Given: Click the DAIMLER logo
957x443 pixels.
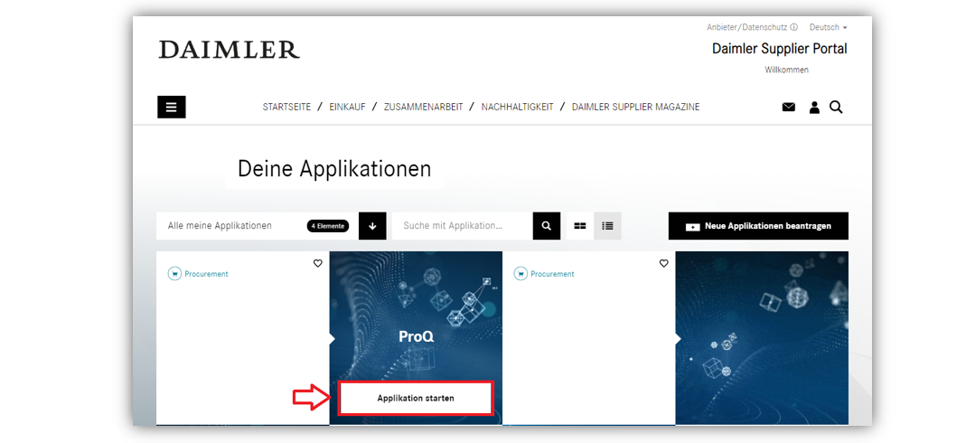Looking at the screenshot, I should click(229, 50).
